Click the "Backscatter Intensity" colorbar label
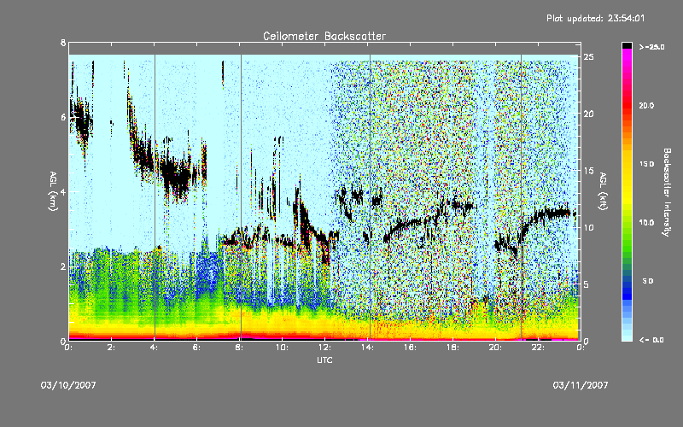This screenshot has height=427, width=683. coord(667,192)
